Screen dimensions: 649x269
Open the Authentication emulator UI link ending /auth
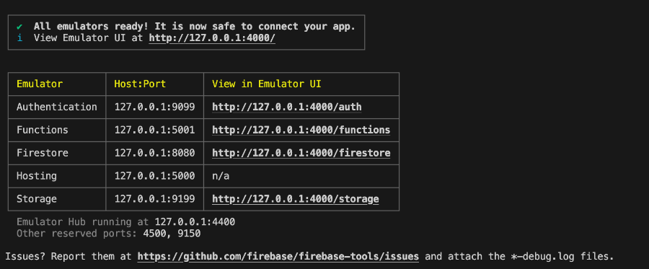coord(287,107)
